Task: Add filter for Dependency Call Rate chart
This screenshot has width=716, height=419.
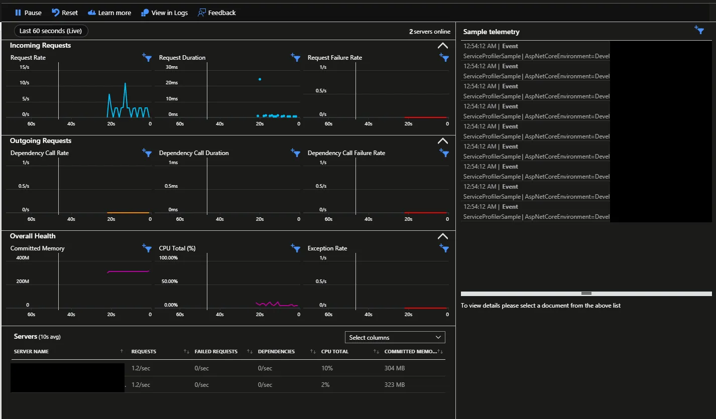Action: pos(147,153)
